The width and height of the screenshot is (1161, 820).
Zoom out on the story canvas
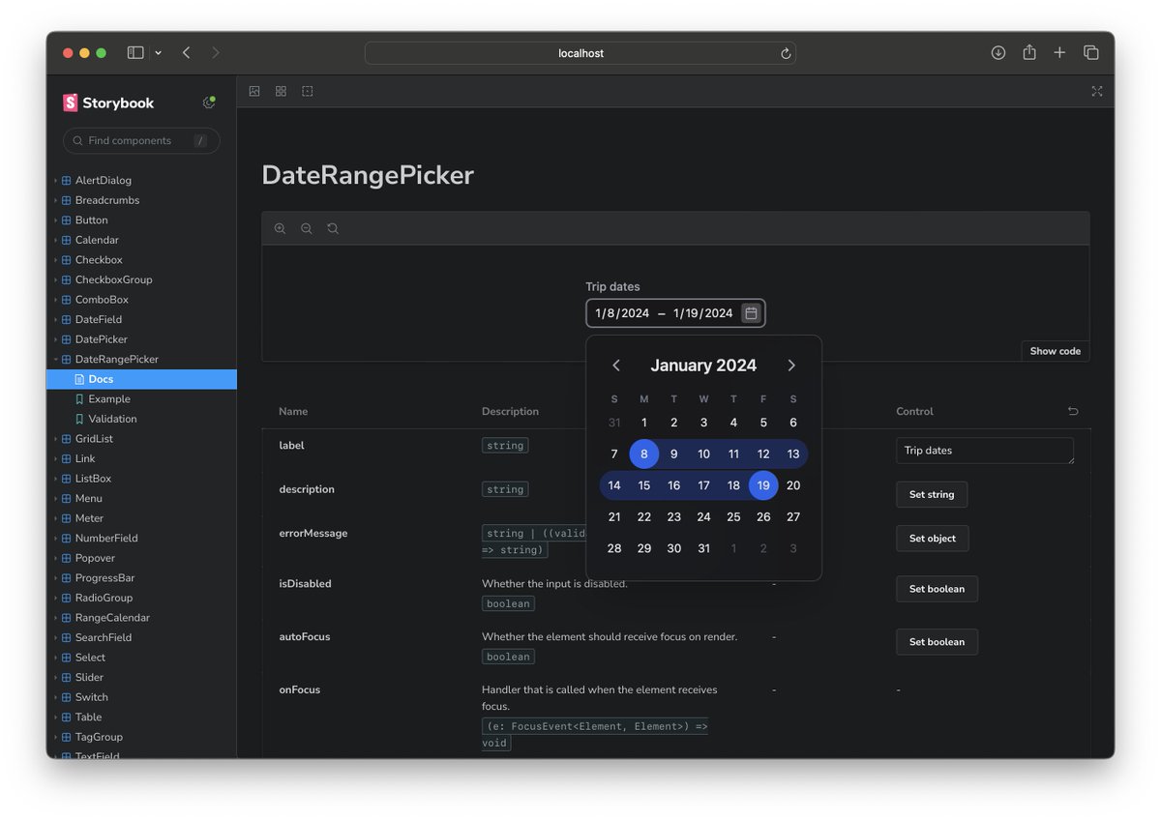click(x=306, y=229)
